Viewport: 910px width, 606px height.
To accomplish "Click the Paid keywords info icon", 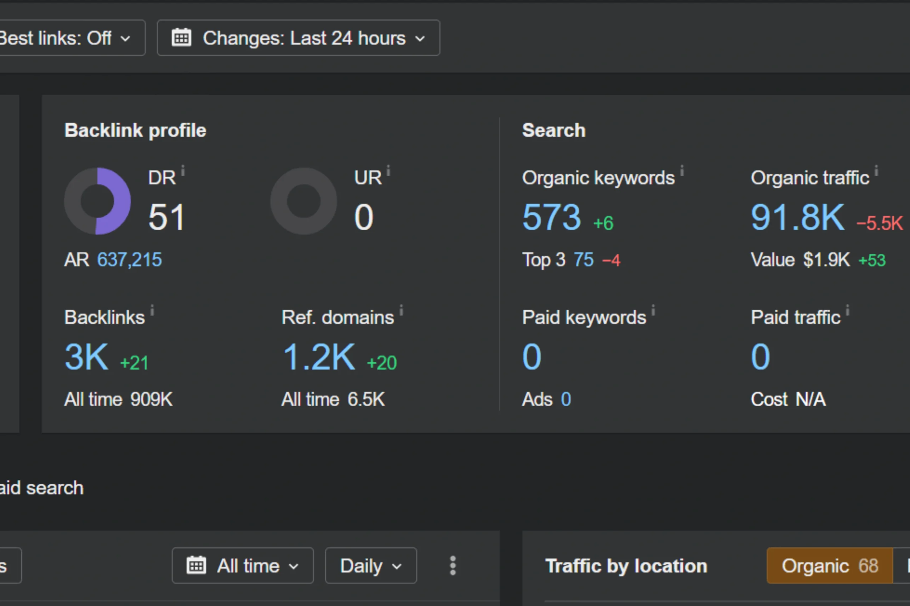I will click(x=653, y=310).
